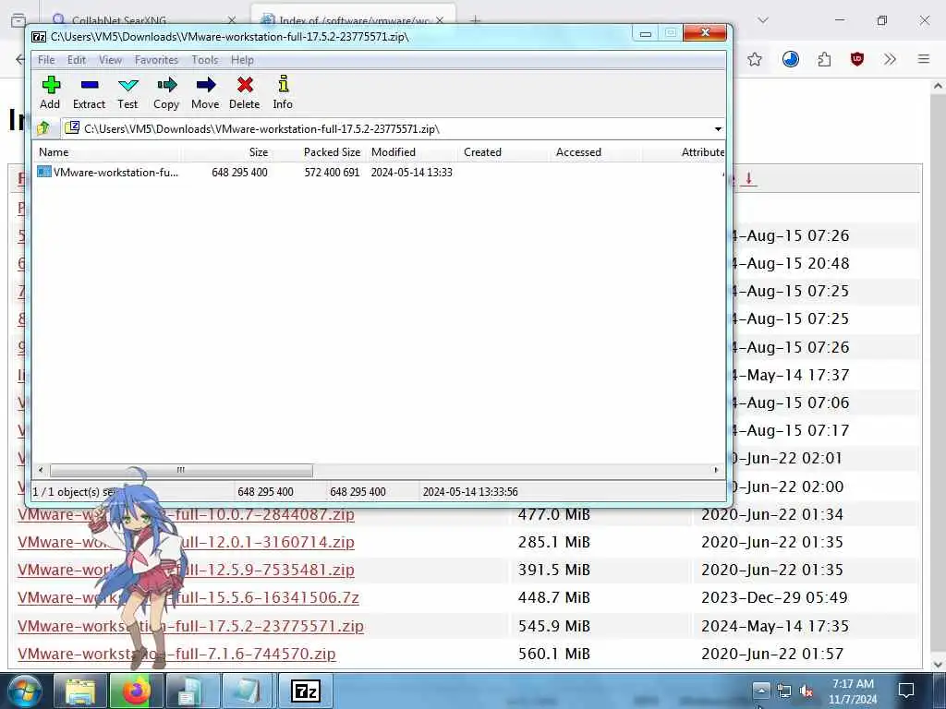Open VMware full-10.0.7-2844087.zip link
This screenshot has width=946, height=709.
pos(186,515)
